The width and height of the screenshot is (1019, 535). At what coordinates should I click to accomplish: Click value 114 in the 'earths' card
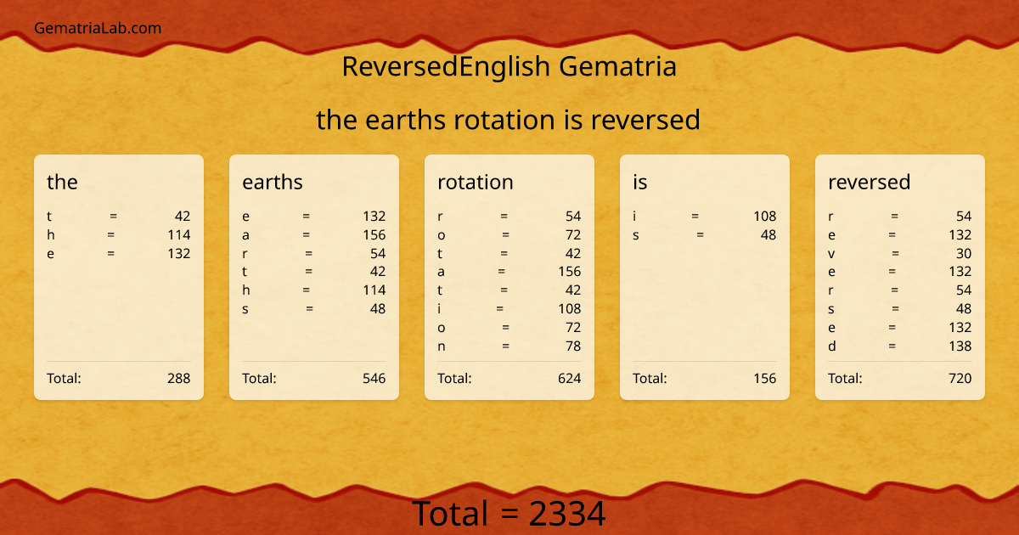[374, 290]
